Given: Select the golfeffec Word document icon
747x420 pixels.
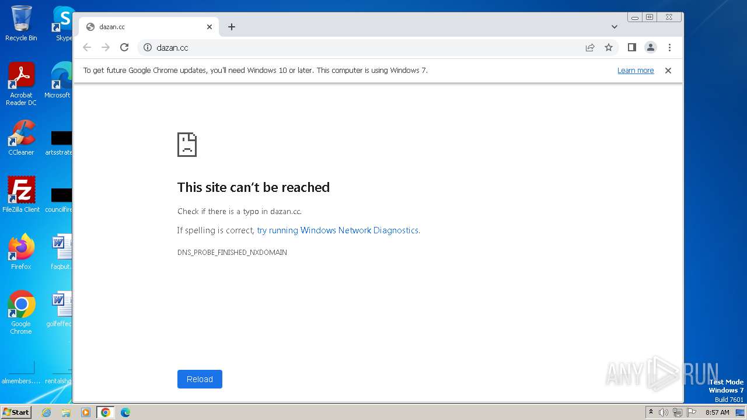Looking at the screenshot, I should 61,309.
